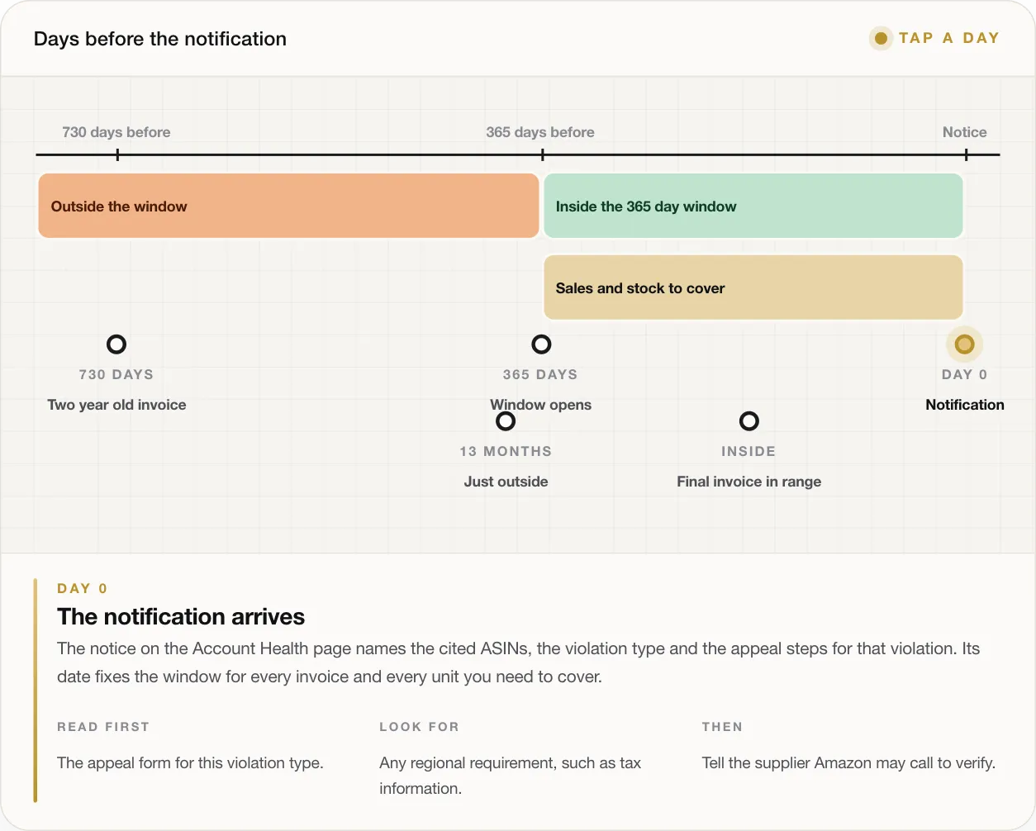Click the gold dot beside Tap a Day
Viewport: 1036px width, 831px height.
pyautogui.click(x=882, y=38)
